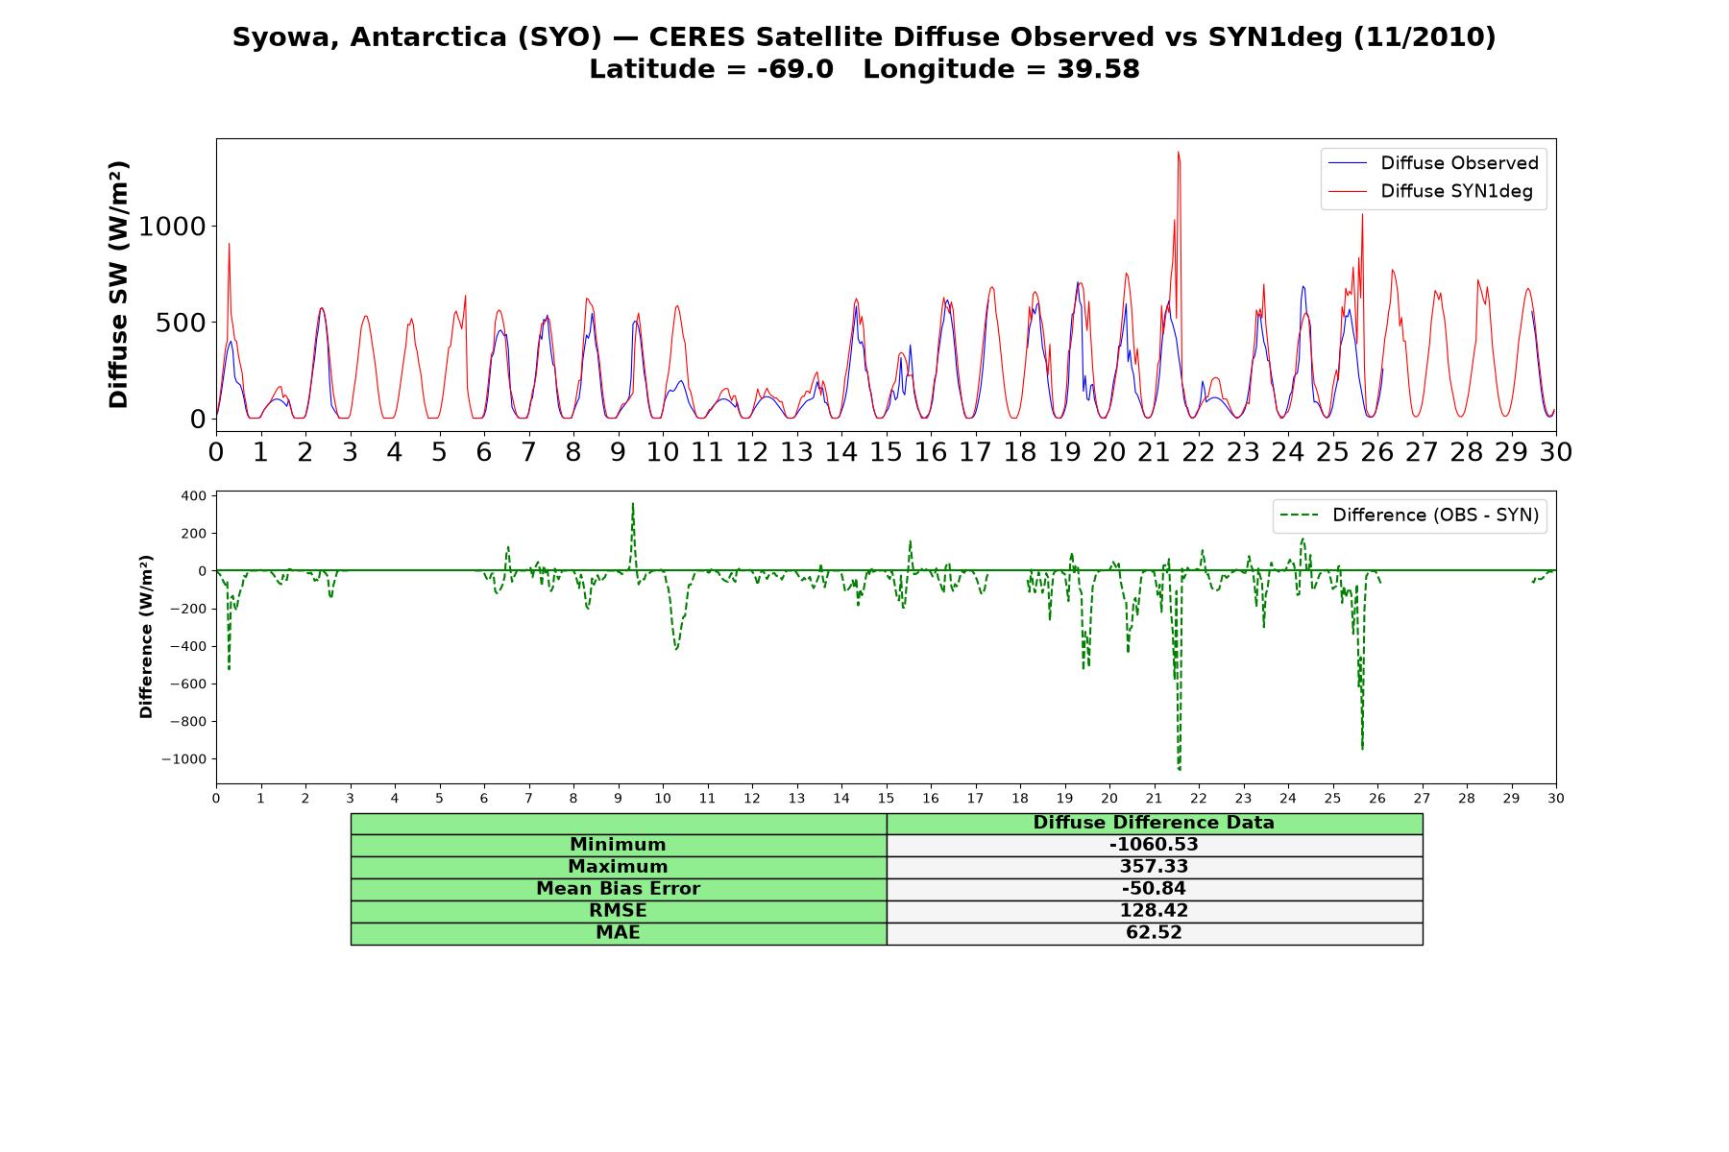Select the RMSE value 128.42
Image resolution: width=1729 pixels, height=1152 pixels.
[x=1154, y=911]
